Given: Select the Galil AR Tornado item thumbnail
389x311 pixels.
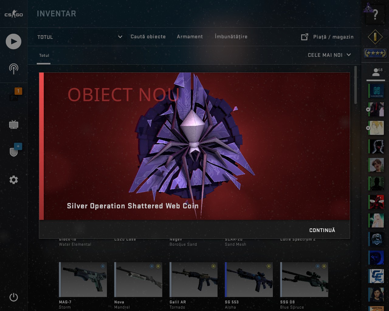Looking at the screenshot, I should point(194,279).
